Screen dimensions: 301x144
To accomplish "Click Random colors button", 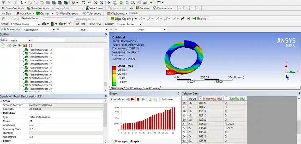I will pos(143,8).
